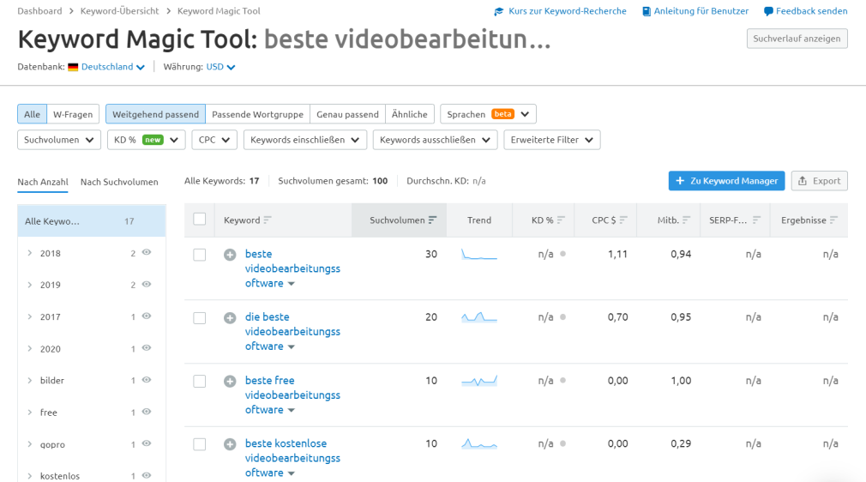Toggle eye icon for the 2020 group
The width and height of the screenshot is (866, 482).
pos(147,348)
